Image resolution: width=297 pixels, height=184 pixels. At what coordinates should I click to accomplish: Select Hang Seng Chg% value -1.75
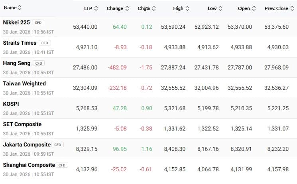point(146,67)
